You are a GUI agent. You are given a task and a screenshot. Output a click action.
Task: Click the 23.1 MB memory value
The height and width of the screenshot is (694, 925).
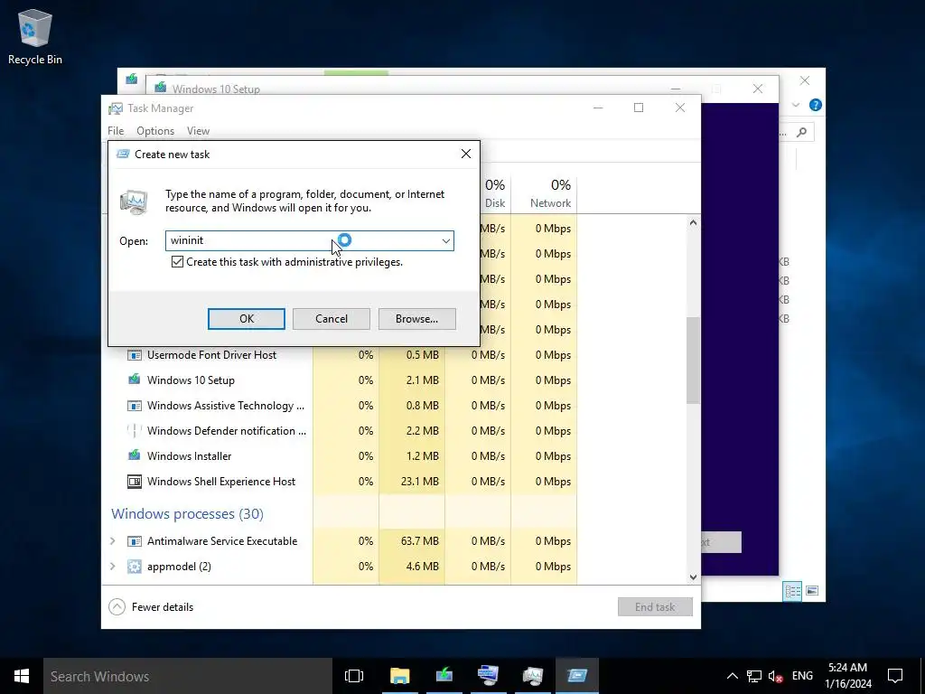click(x=420, y=482)
